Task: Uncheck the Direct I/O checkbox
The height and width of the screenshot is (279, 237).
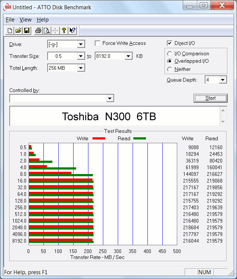Action: (x=169, y=43)
